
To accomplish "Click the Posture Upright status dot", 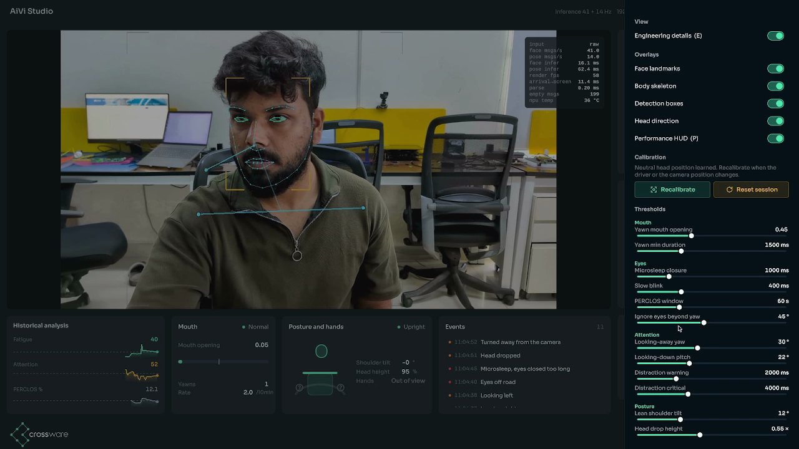I will click(x=399, y=327).
